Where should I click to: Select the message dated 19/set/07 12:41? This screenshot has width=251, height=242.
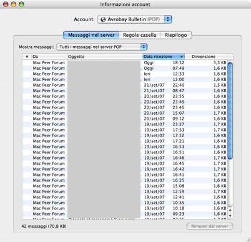(x=125, y=197)
